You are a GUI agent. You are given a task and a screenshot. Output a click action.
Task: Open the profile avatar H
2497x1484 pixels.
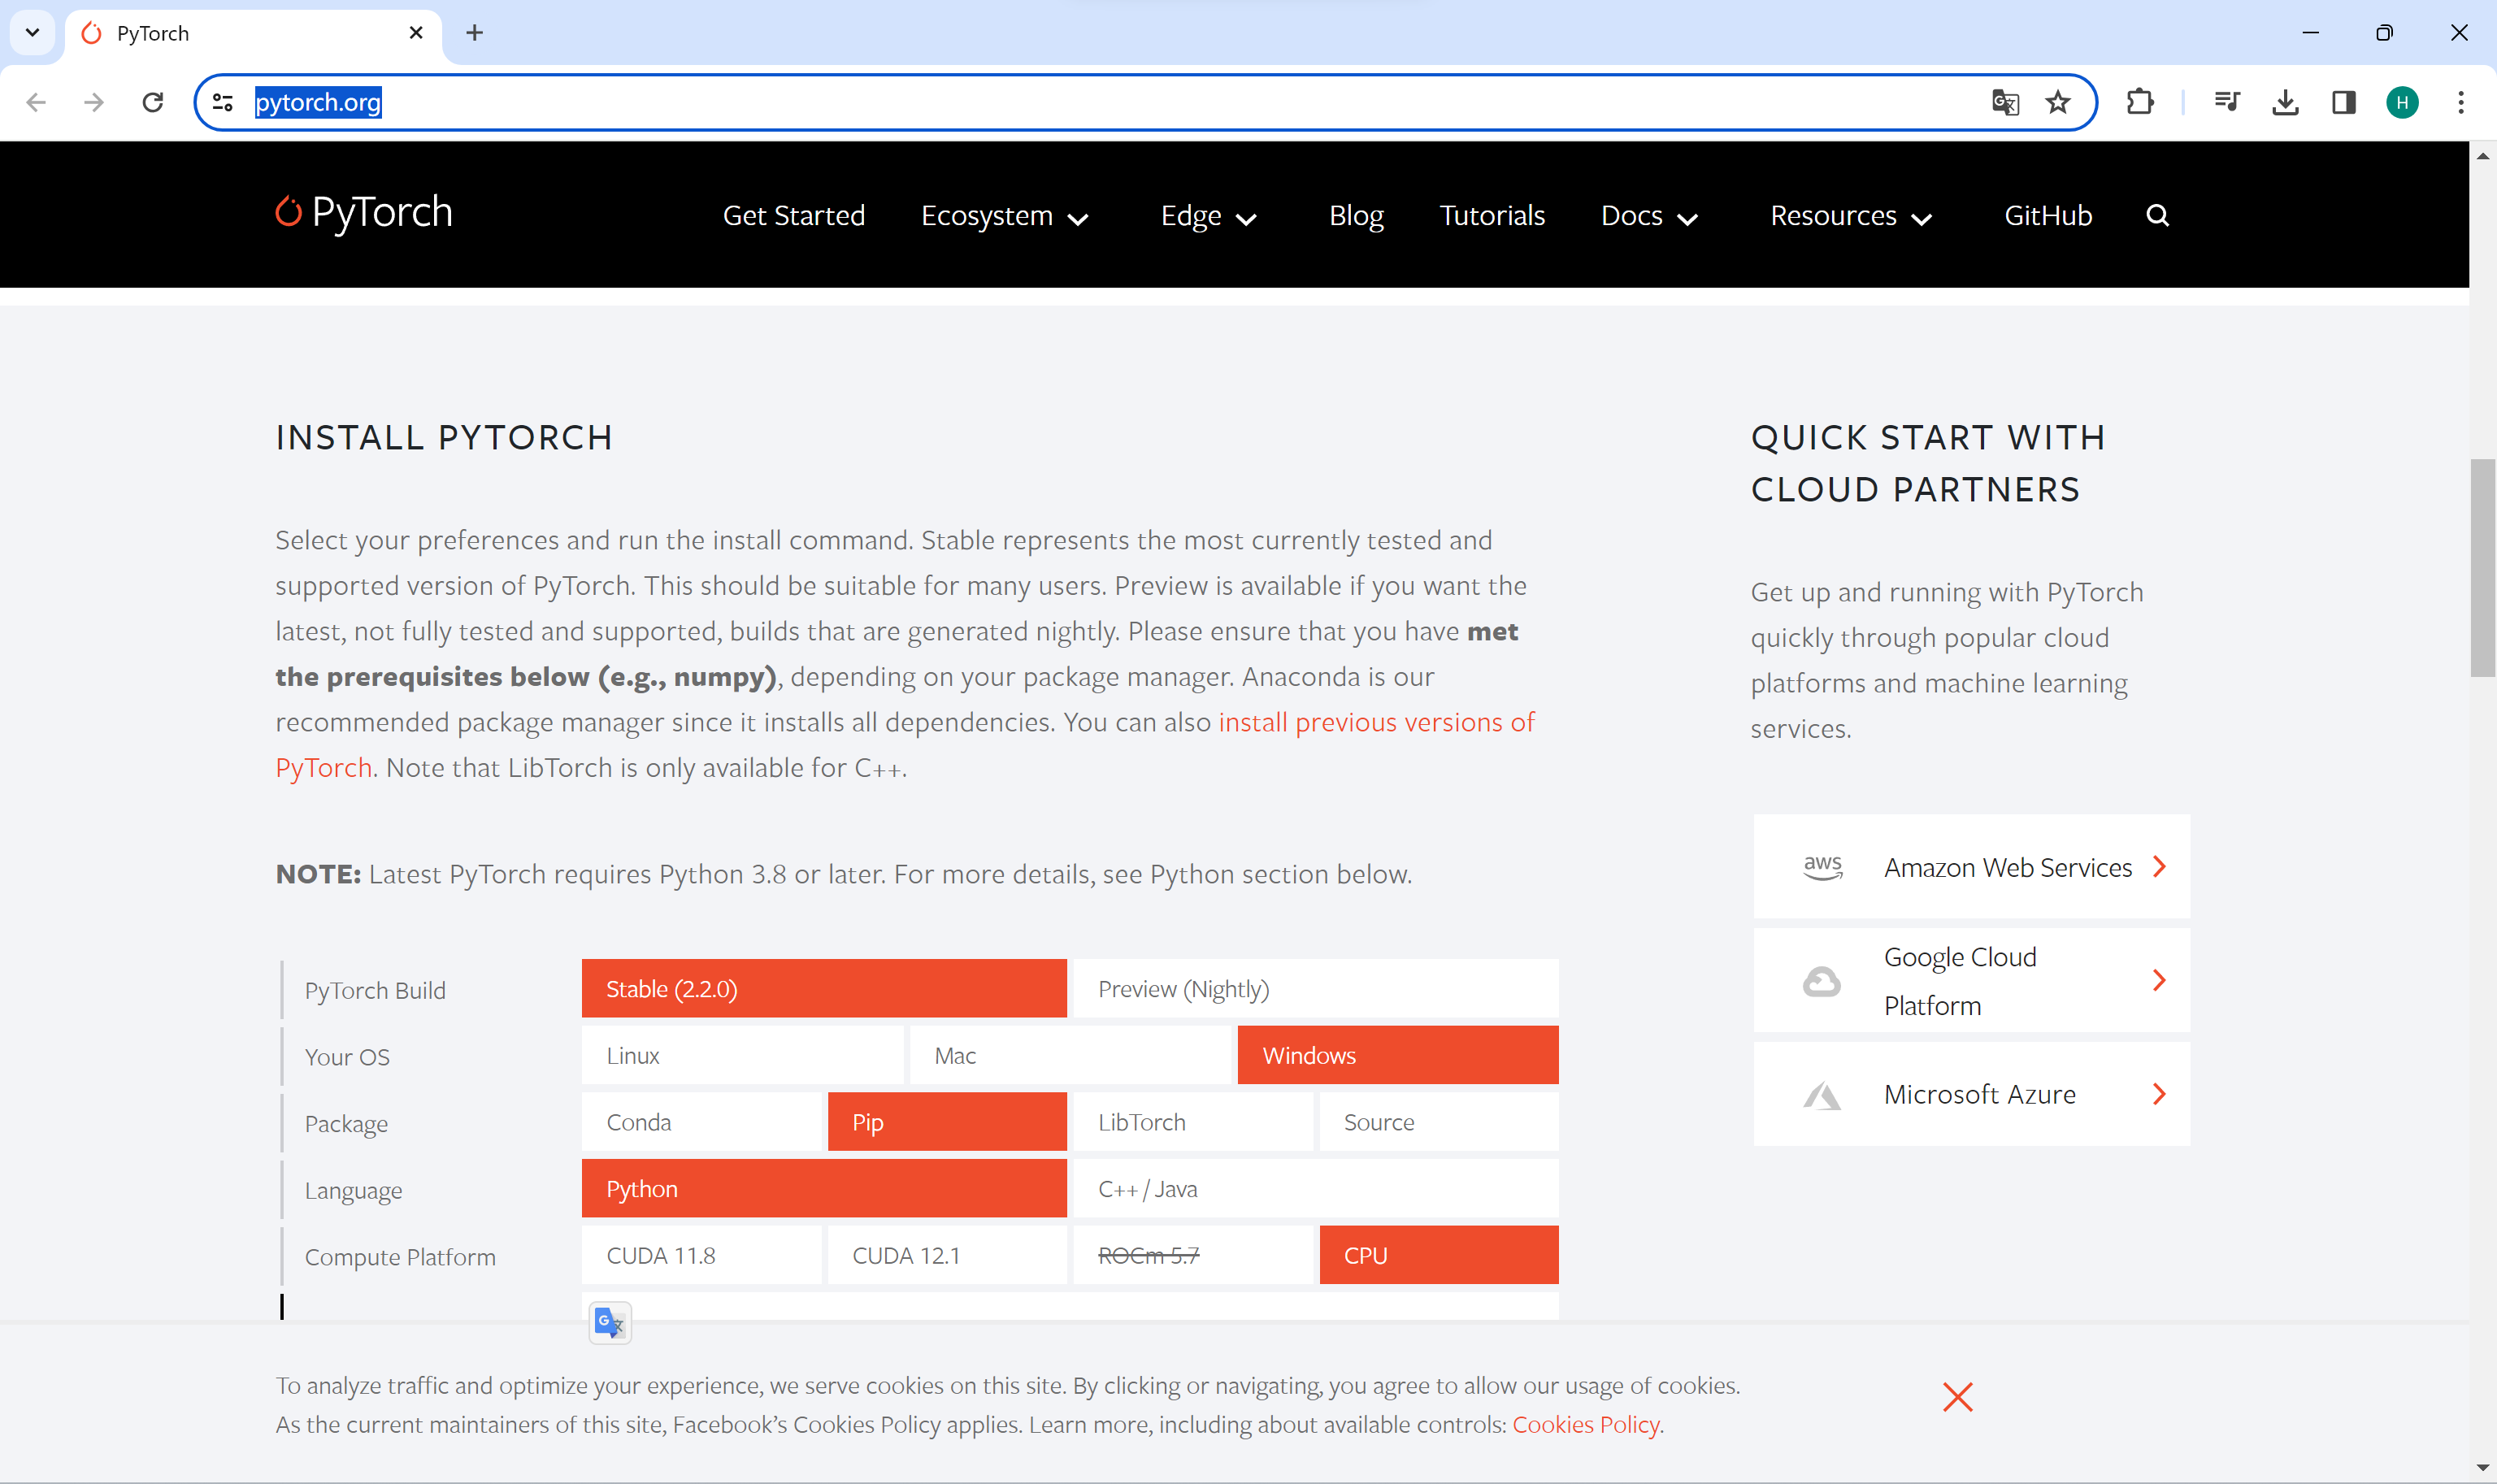[x=2402, y=102]
